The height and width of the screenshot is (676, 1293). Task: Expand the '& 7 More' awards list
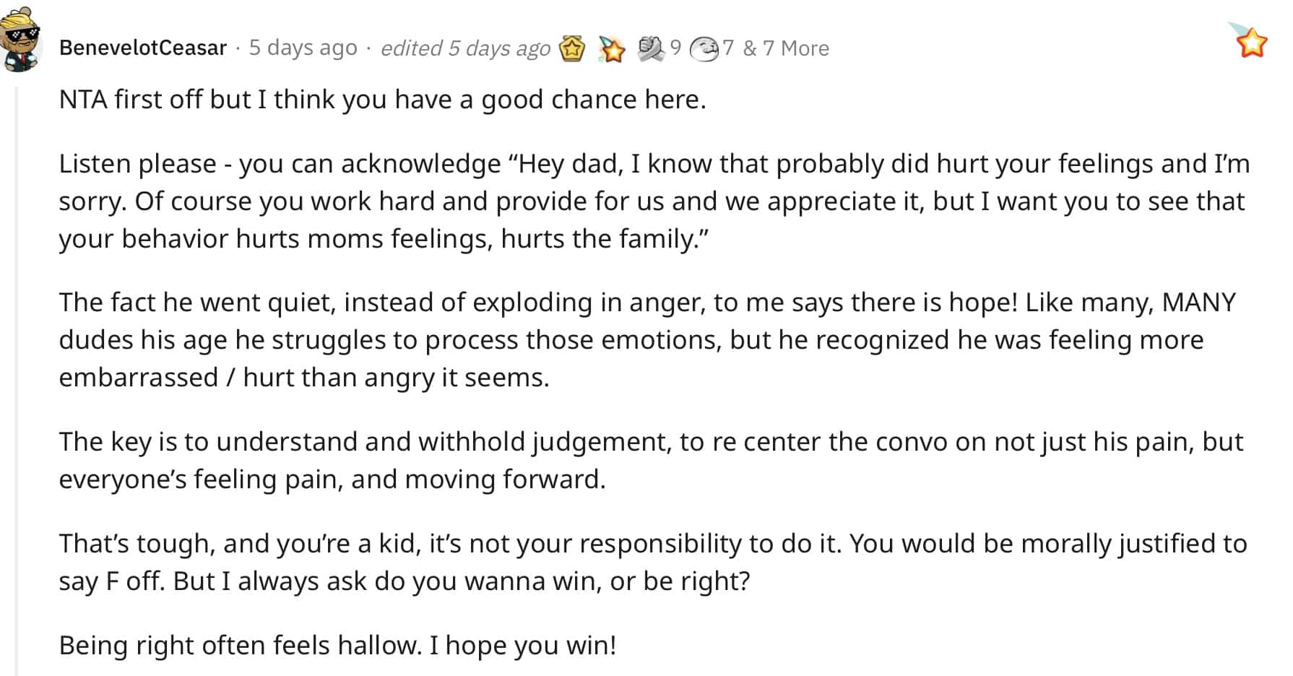pos(786,48)
